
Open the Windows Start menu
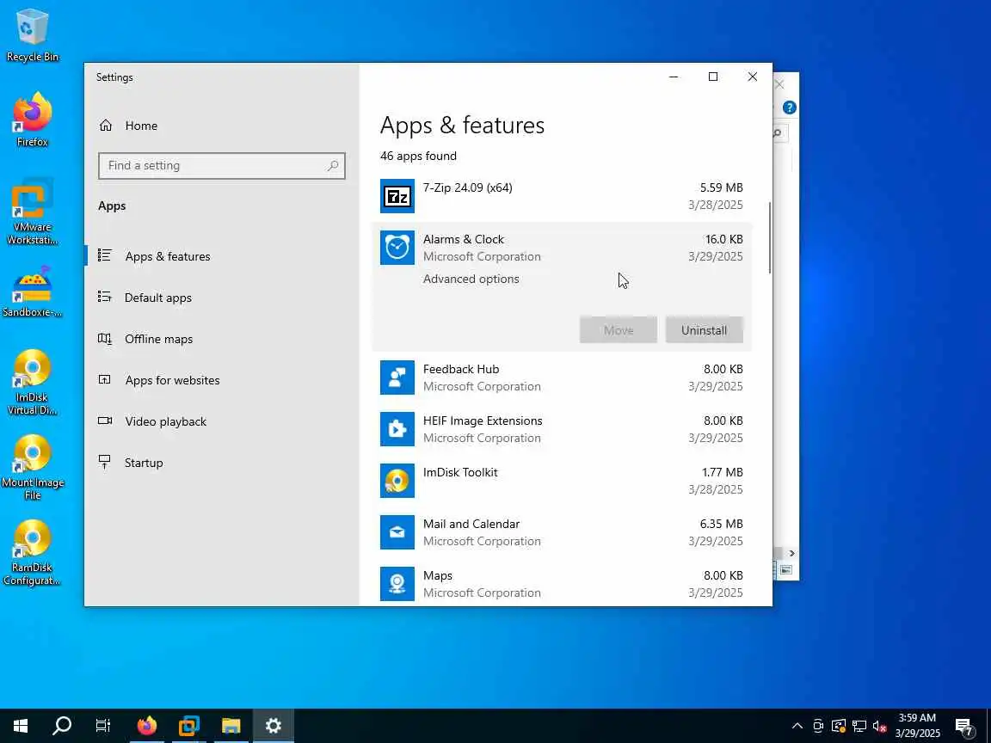(21, 725)
